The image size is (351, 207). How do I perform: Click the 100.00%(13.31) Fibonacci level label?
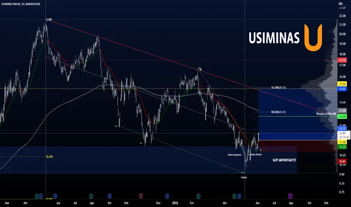tap(278, 112)
